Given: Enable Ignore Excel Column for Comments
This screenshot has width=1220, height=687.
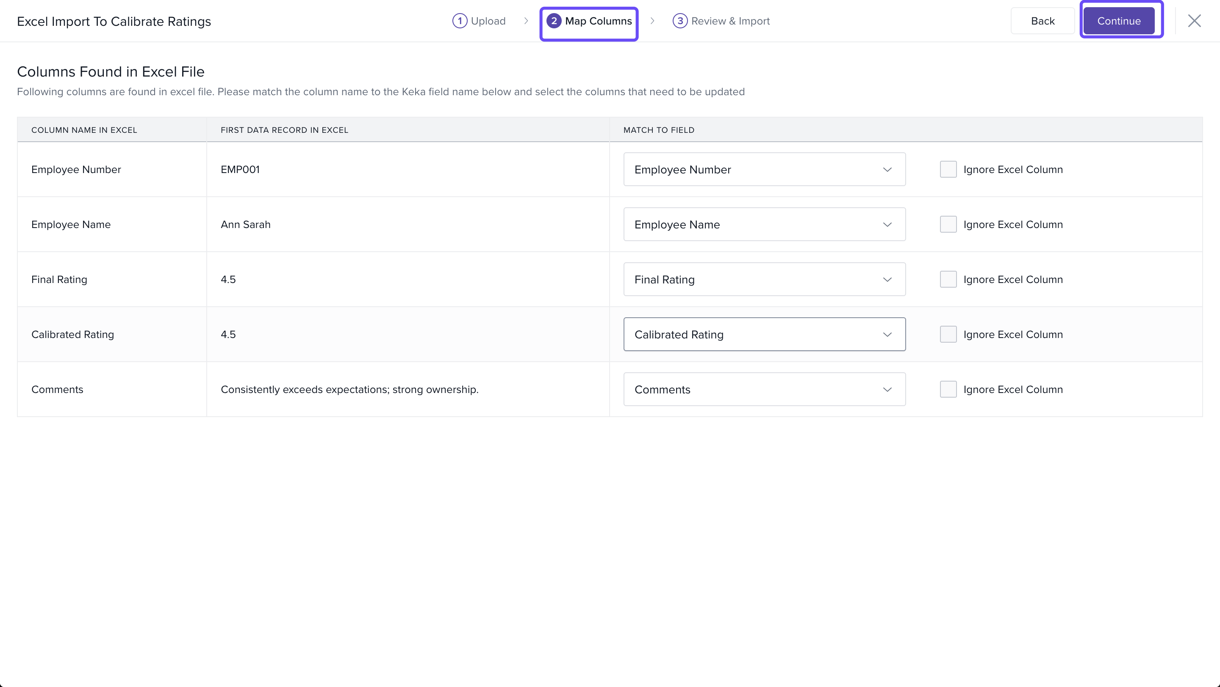Looking at the screenshot, I should click(948, 390).
